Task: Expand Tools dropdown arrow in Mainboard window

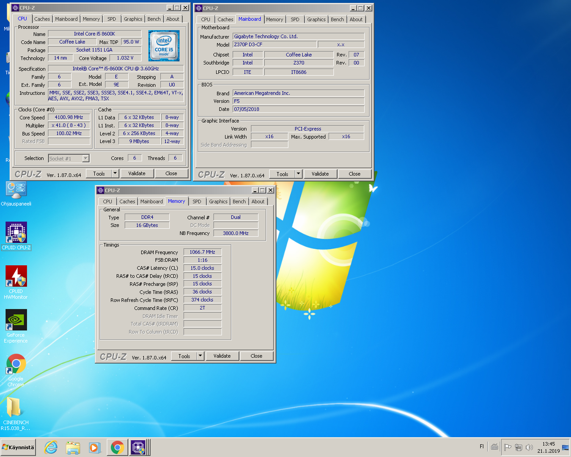Action: tap(298, 174)
